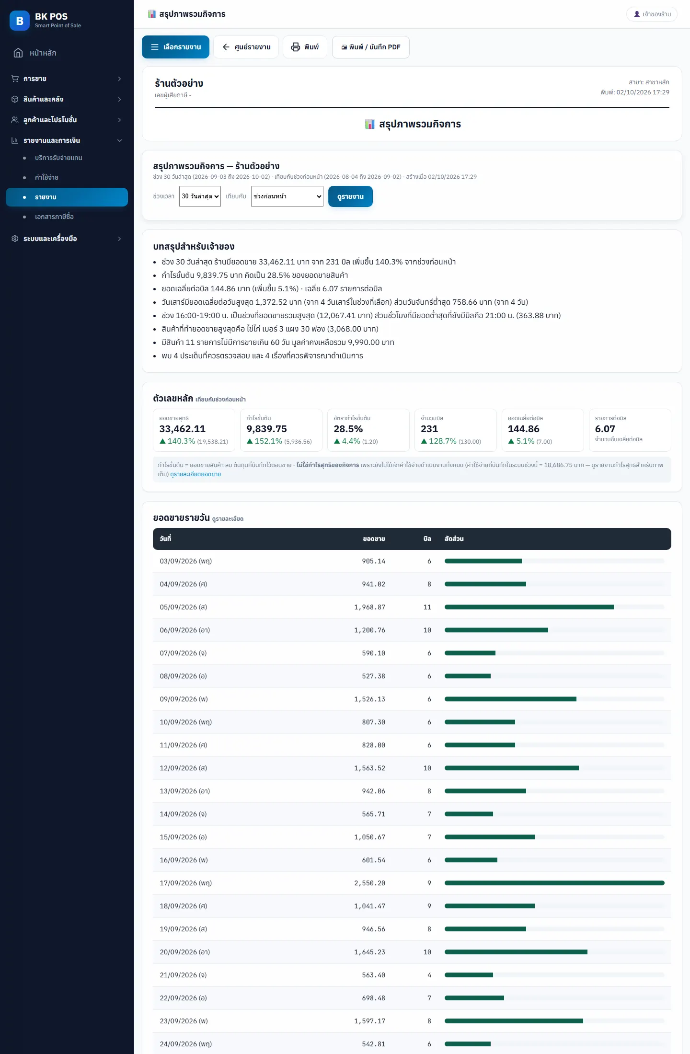Click the รายงานและการเงิน chart icon
The image size is (690, 1054).
click(x=15, y=140)
